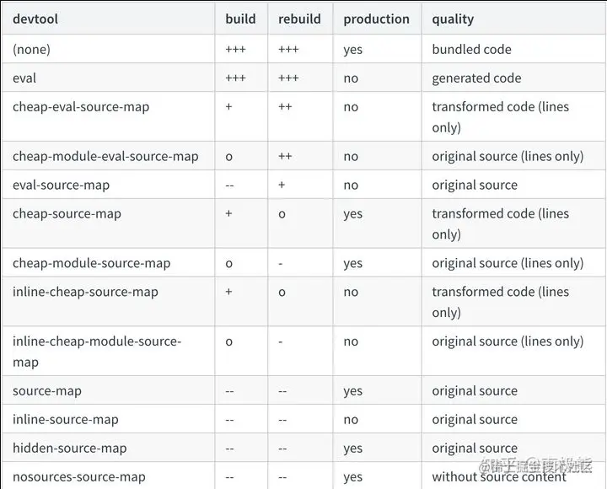Click the rebuild column header
Screen dimensions: 607x489
click(x=298, y=19)
